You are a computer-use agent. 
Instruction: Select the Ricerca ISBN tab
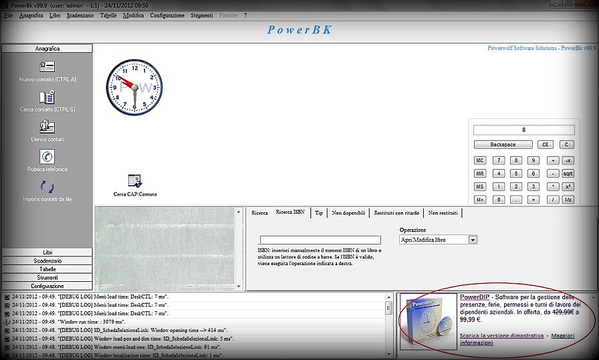pos(290,212)
